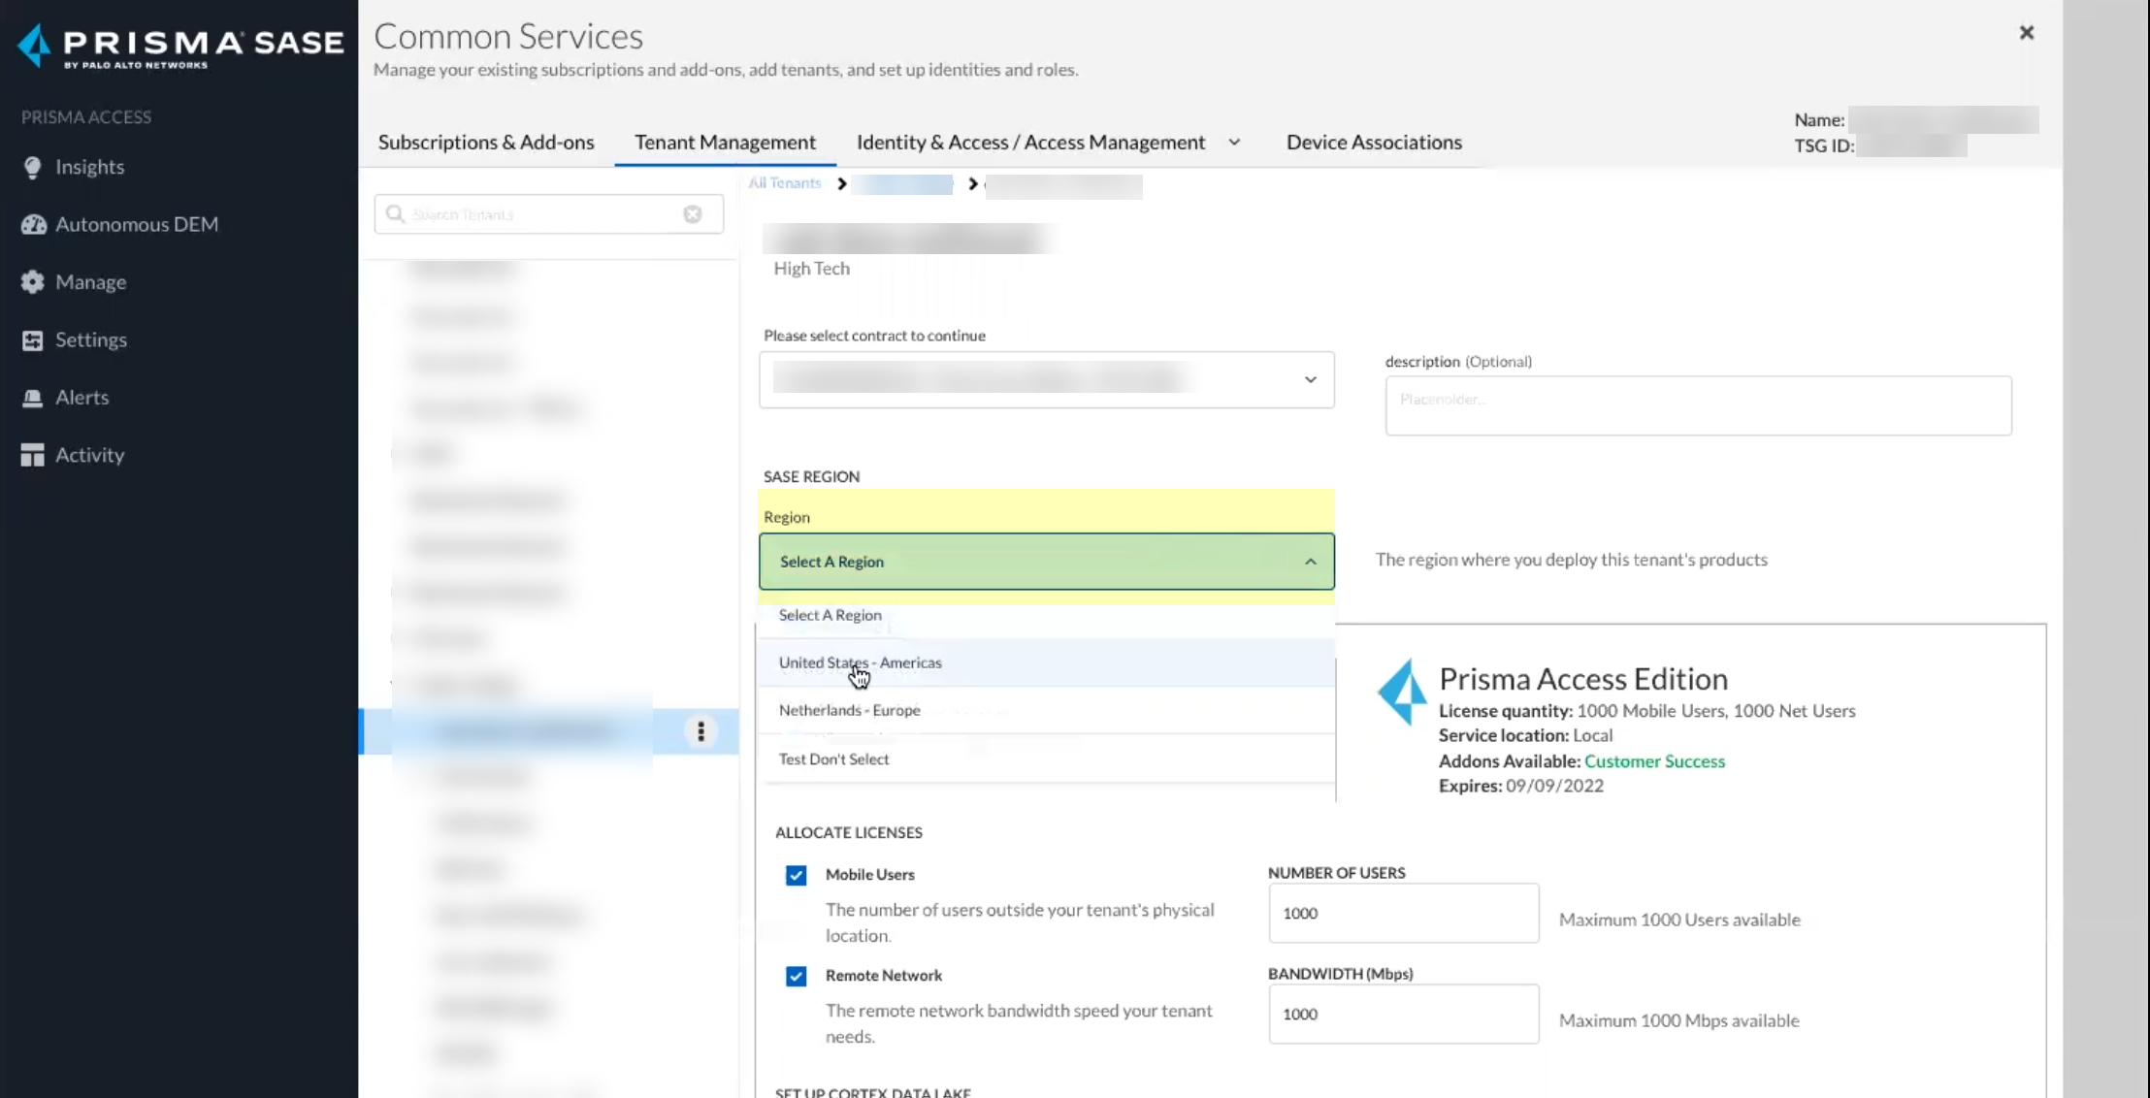Click the Settings sidebar icon
Viewport: 2150px width, 1098px height.
(x=33, y=340)
